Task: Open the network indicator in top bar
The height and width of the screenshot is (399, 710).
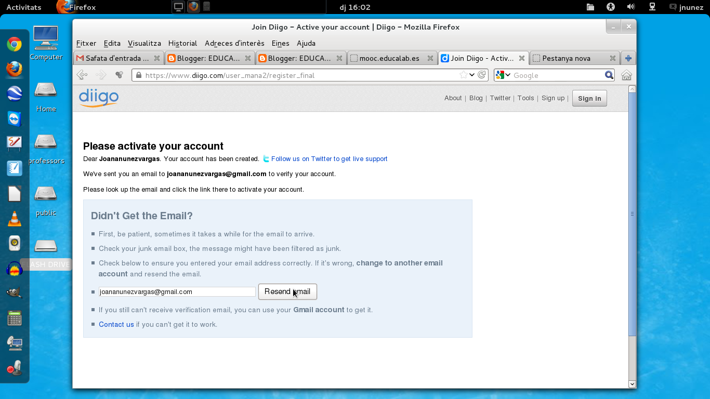Action: (652, 7)
